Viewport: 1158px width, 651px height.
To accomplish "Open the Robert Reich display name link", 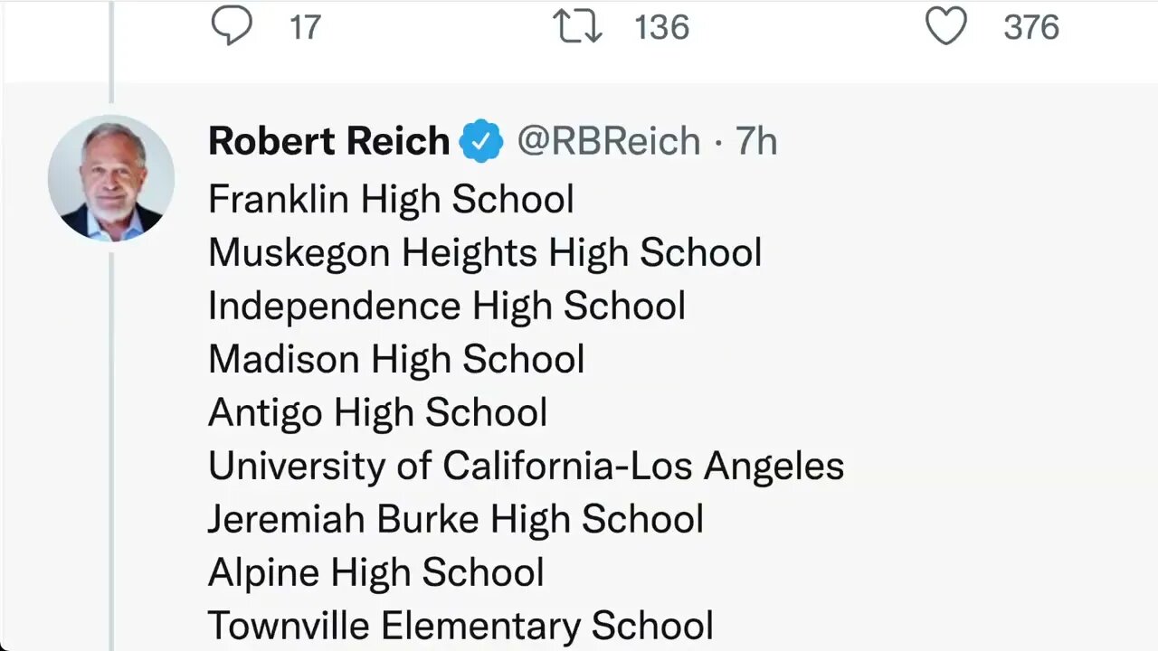I will coord(328,142).
